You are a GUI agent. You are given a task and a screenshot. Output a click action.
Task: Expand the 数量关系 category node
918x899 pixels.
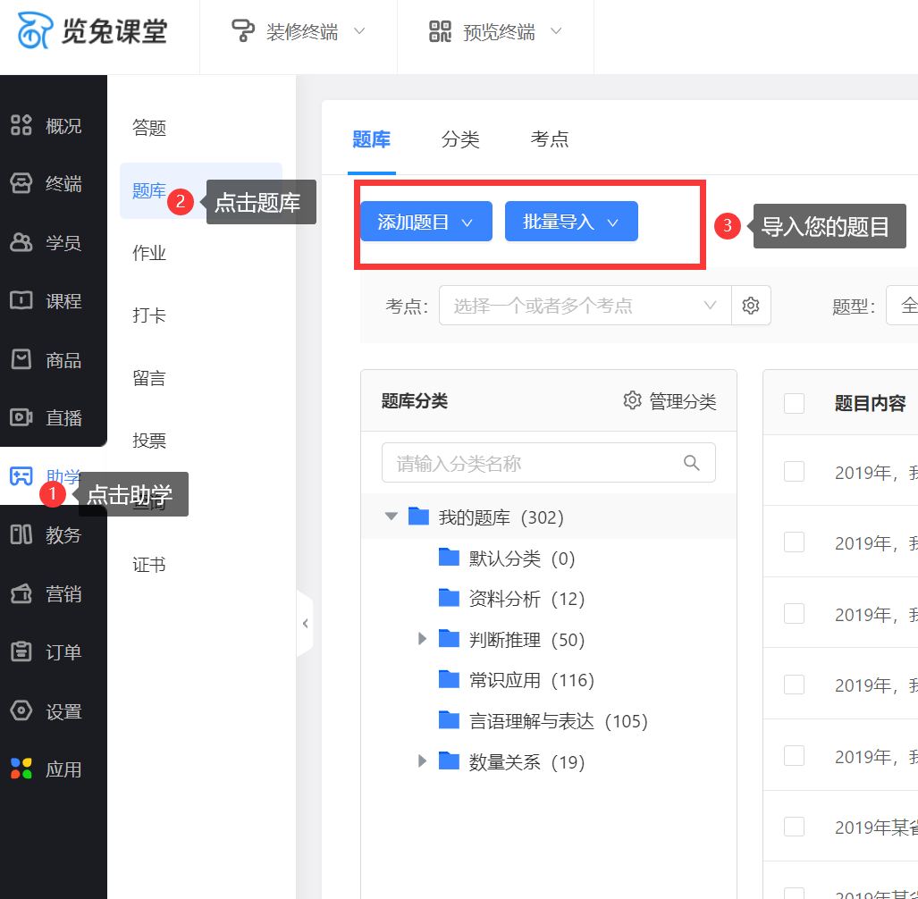[422, 760]
